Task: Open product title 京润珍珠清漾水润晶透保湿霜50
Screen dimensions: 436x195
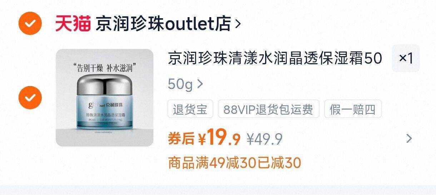Action: click(275, 58)
